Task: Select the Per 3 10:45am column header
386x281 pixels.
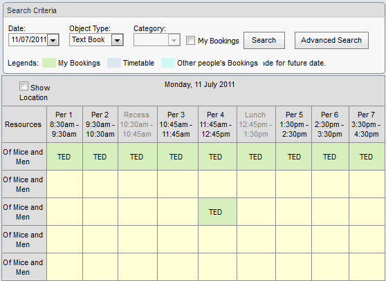Action: [178, 124]
